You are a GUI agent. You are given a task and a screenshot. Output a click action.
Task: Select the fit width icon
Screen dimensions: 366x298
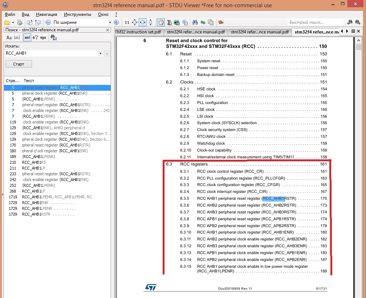(x=142, y=22)
